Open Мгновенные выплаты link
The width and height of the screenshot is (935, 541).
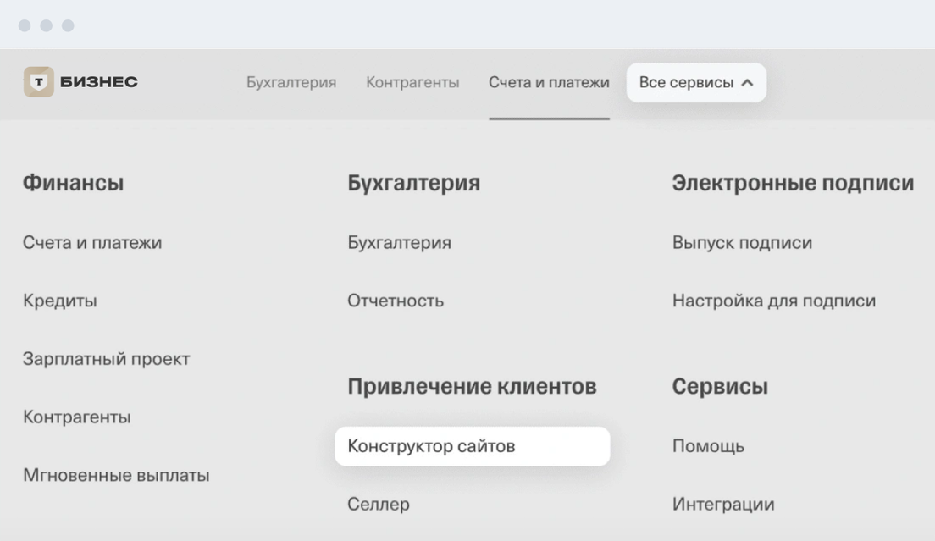[x=116, y=476]
